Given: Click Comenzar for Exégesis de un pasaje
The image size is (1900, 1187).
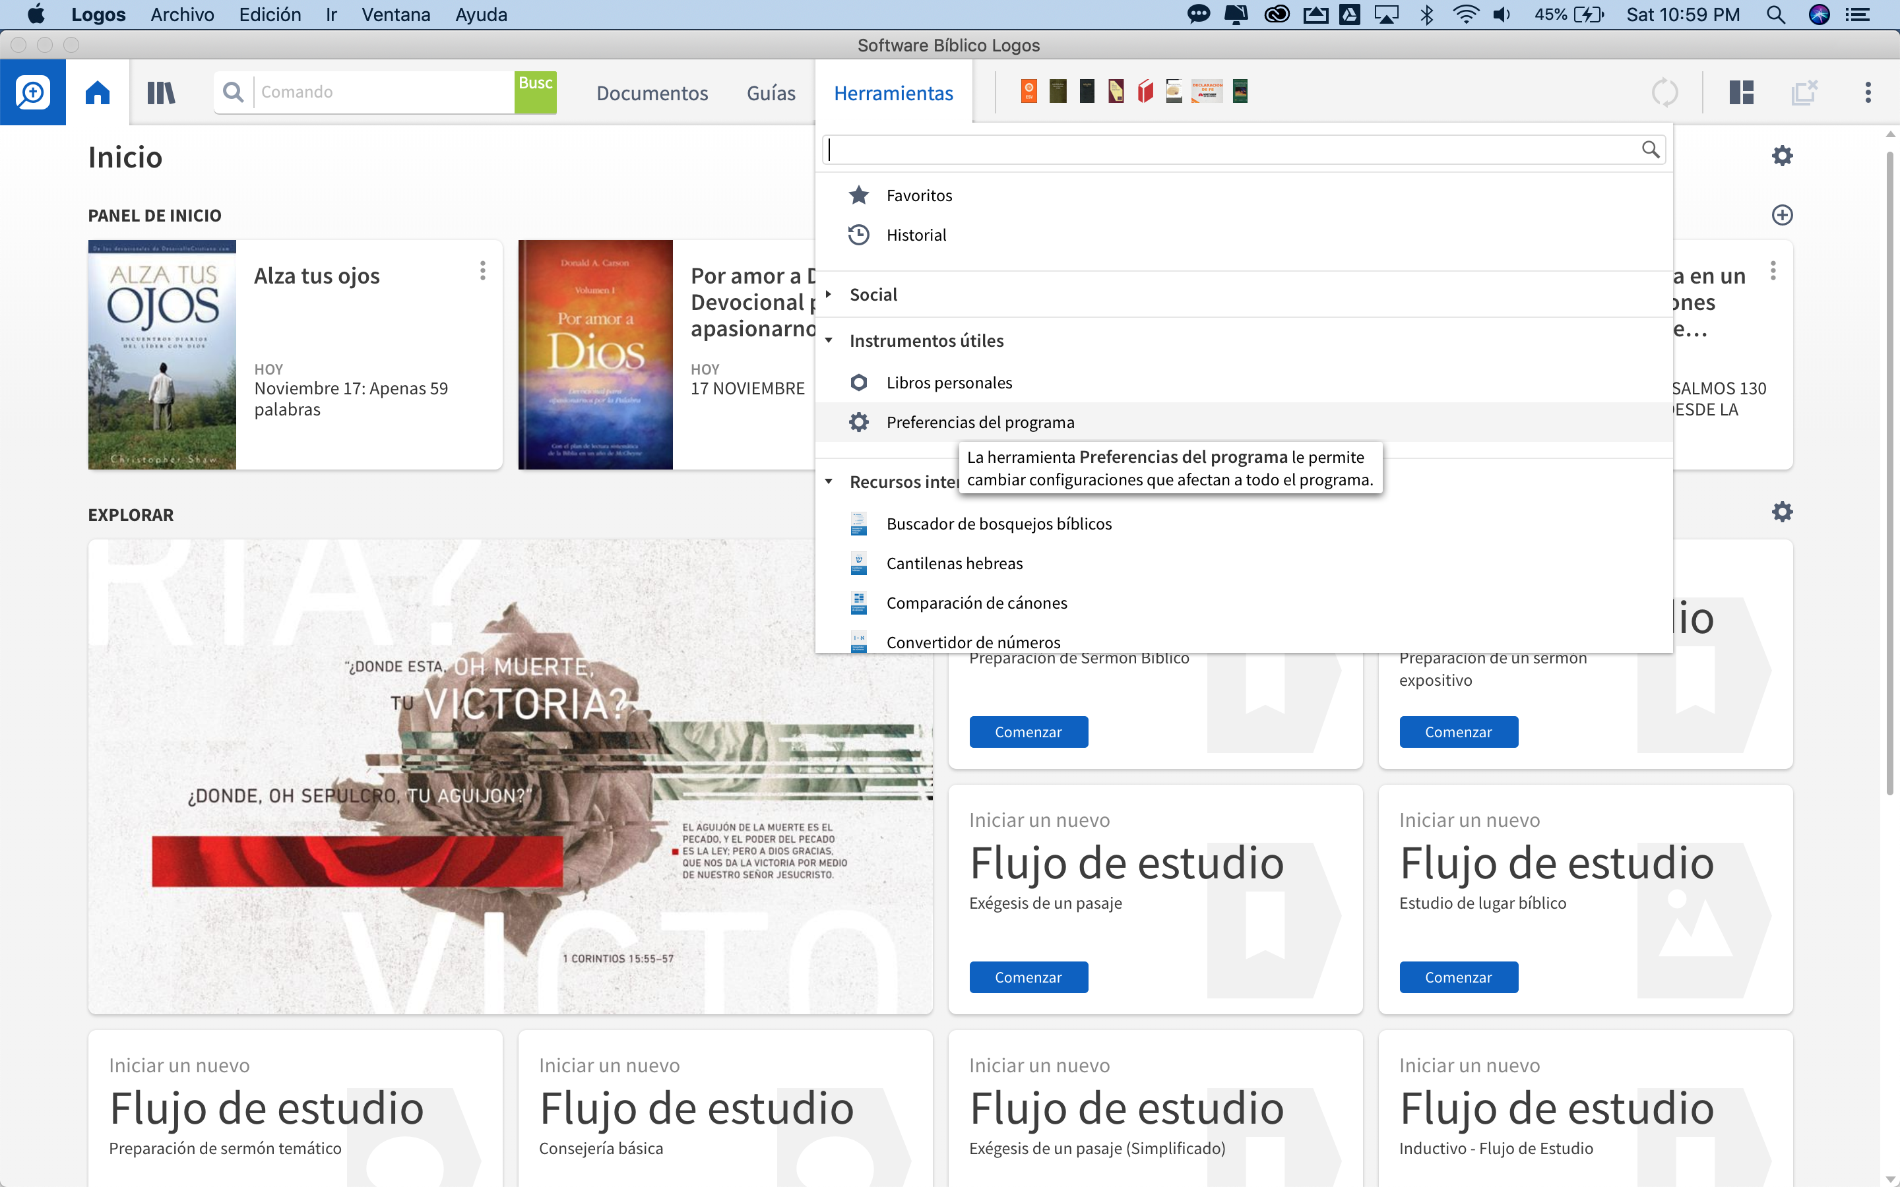Looking at the screenshot, I should [x=1028, y=977].
